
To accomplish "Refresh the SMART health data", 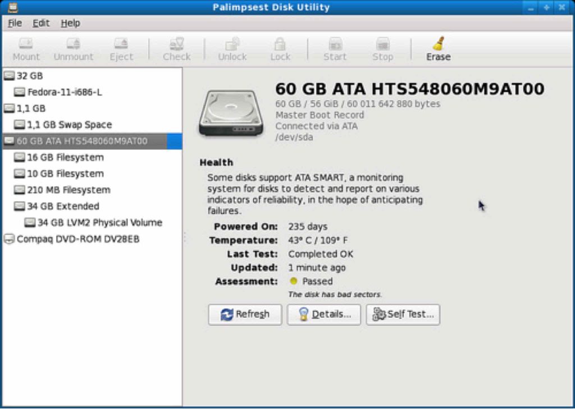I will tap(245, 315).
